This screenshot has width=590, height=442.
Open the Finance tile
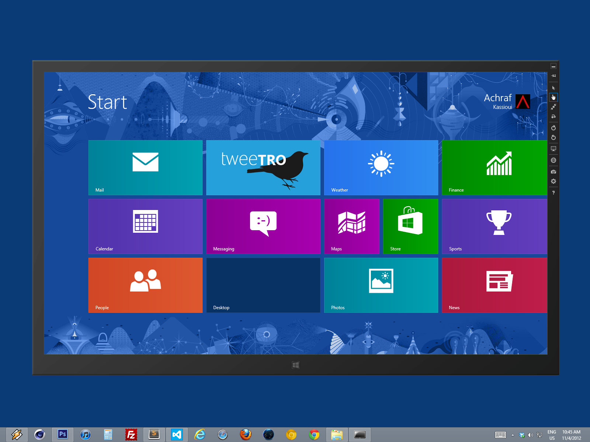(x=494, y=168)
